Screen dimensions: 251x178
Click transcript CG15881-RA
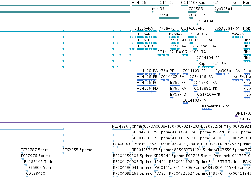point(205,46)
